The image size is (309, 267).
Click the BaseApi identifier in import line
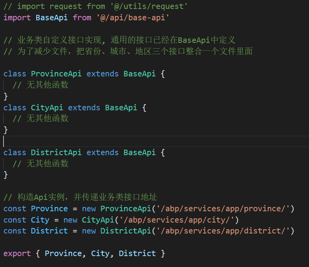[52, 18]
